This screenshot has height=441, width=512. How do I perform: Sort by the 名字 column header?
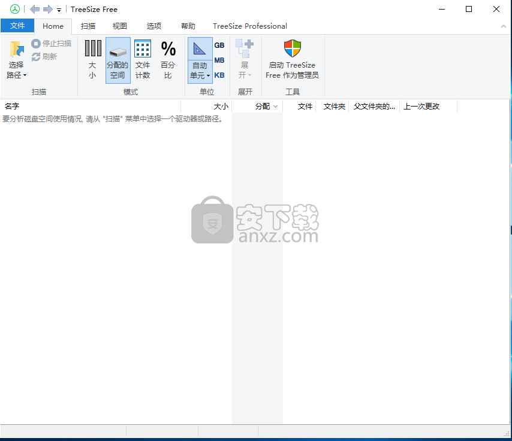pyautogui.click(x=91, y=107)
